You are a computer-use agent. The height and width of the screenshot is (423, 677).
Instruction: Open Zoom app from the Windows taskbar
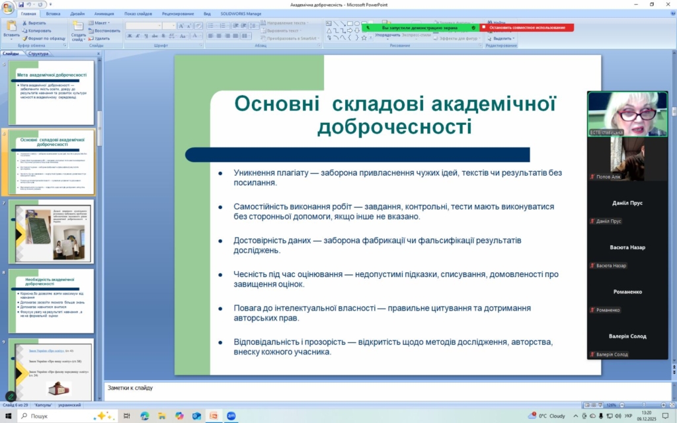(x=231, y=416)
